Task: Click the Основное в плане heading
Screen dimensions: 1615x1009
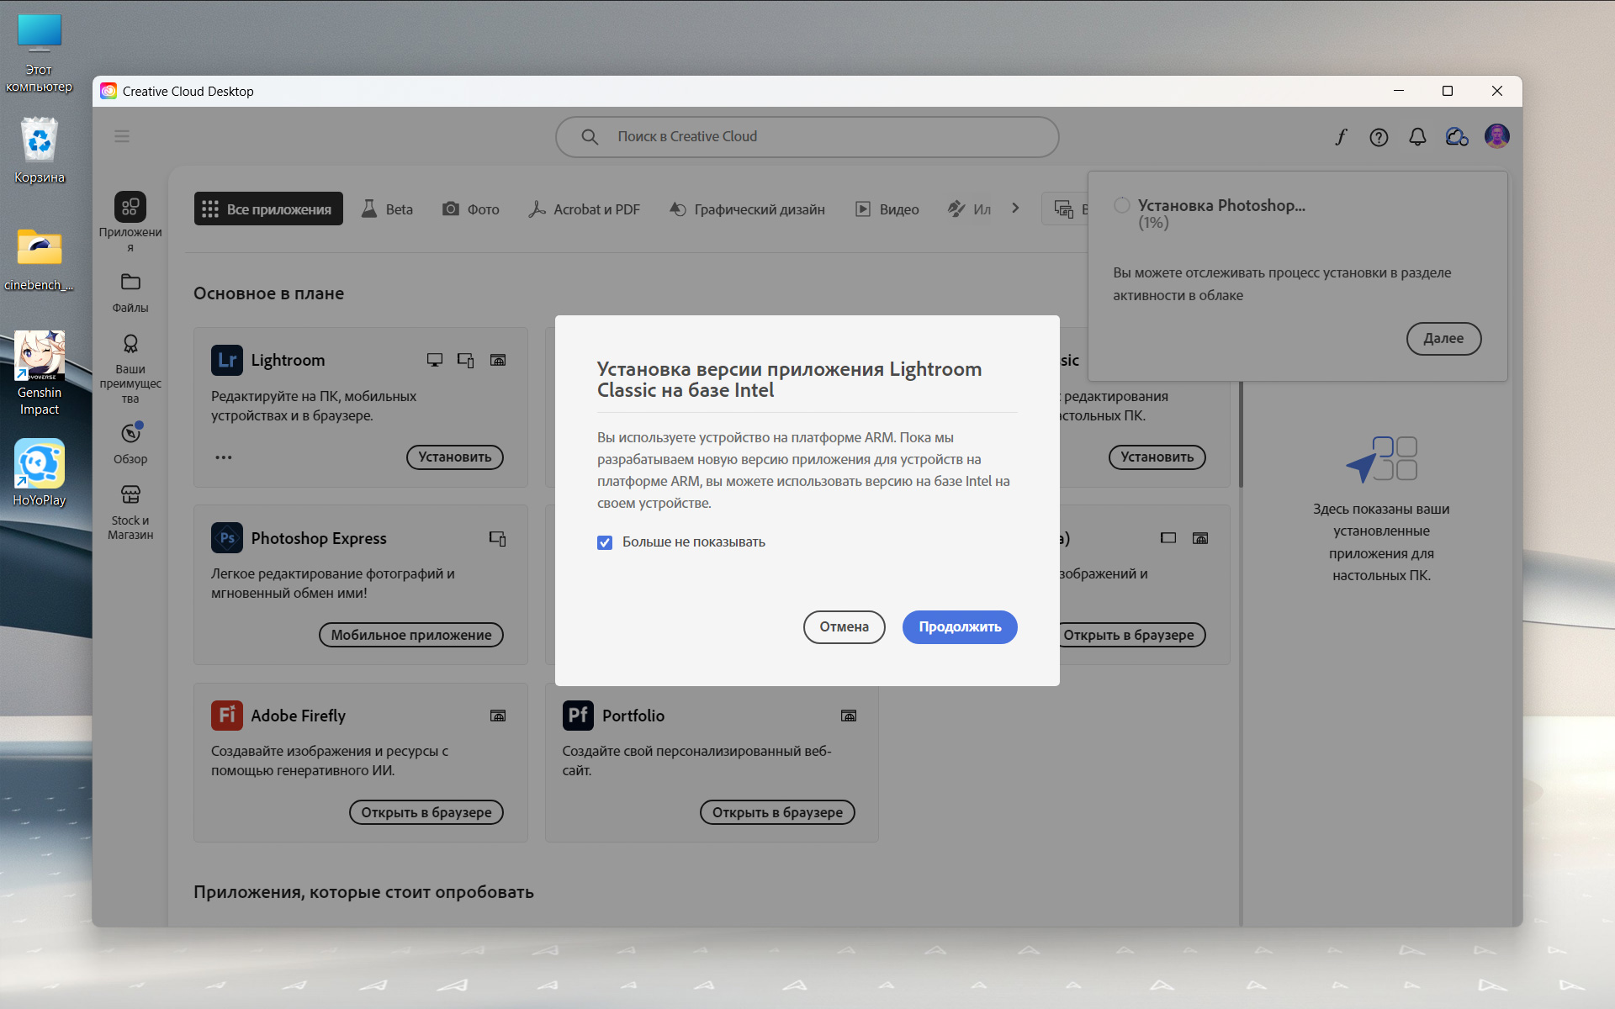Action: (268, 293)
